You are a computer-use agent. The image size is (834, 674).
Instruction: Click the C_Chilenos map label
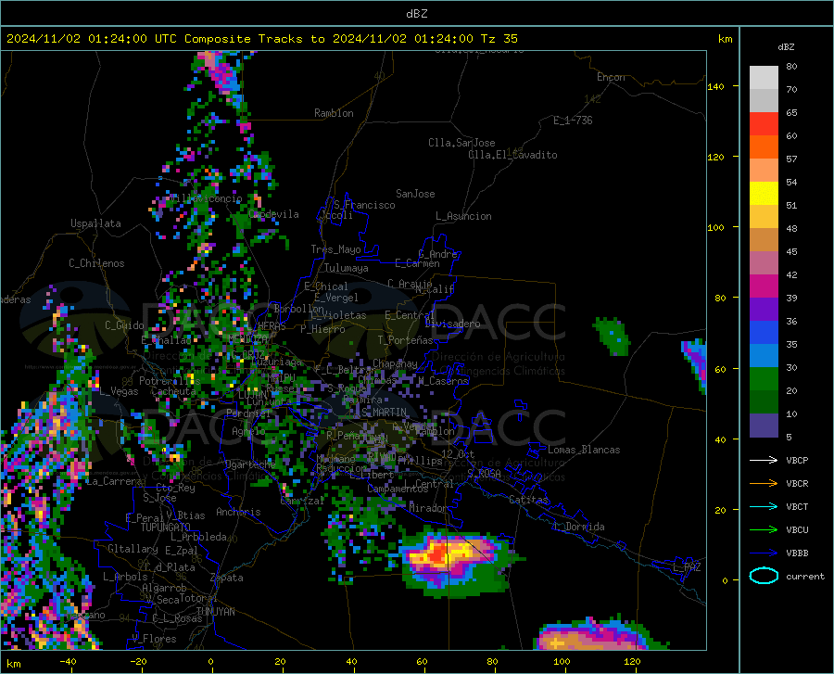[x=96, y=263]
